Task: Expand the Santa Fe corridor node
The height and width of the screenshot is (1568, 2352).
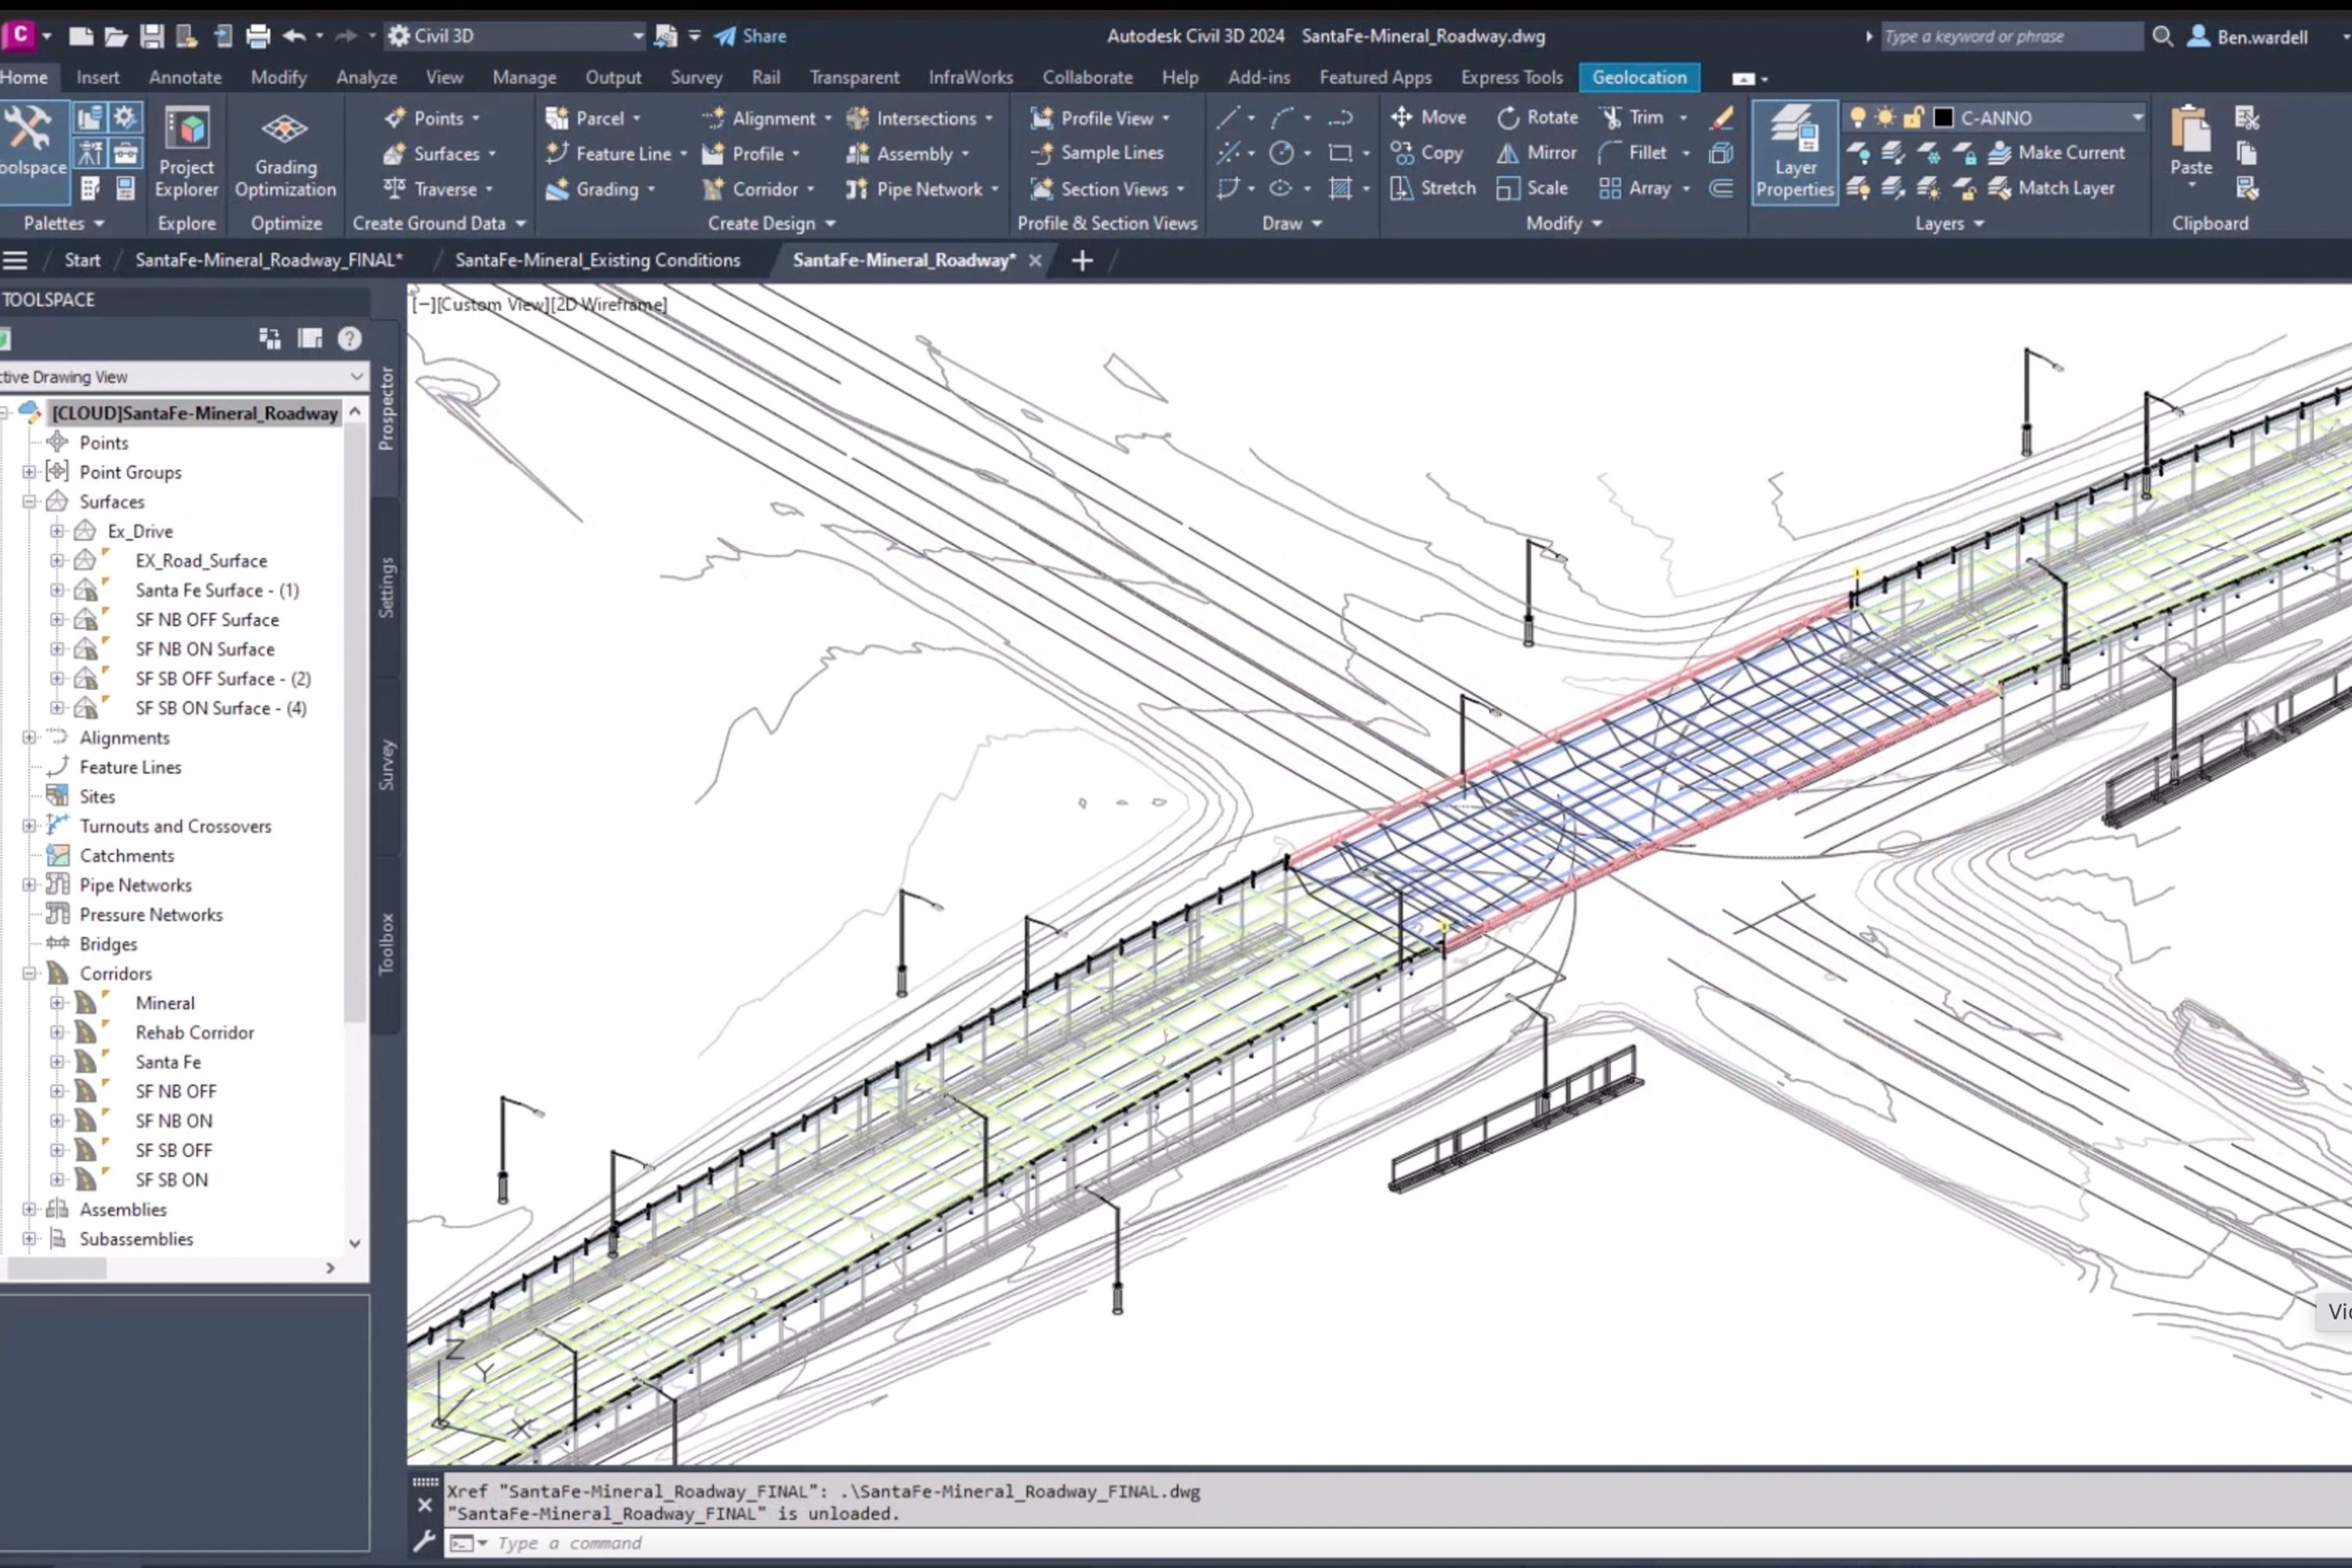Action: (58, 1062)
